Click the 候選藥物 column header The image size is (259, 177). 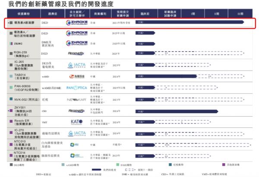22,14
